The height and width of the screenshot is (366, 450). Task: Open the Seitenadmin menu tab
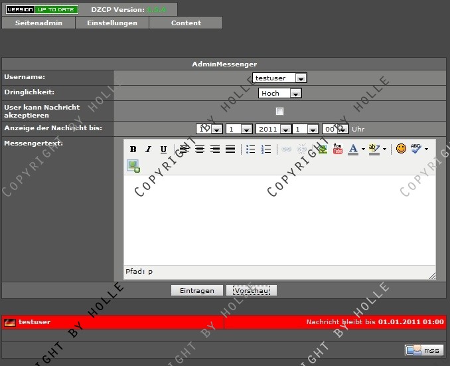[38, 23]
